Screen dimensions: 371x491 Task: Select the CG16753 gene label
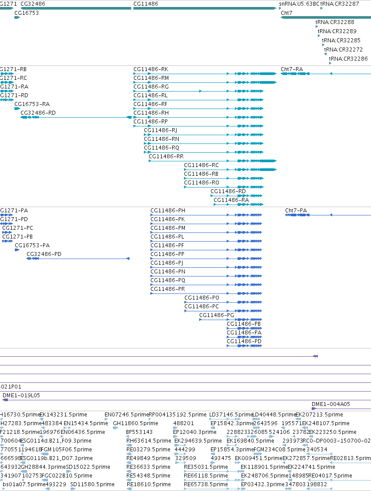coord(27,13)
